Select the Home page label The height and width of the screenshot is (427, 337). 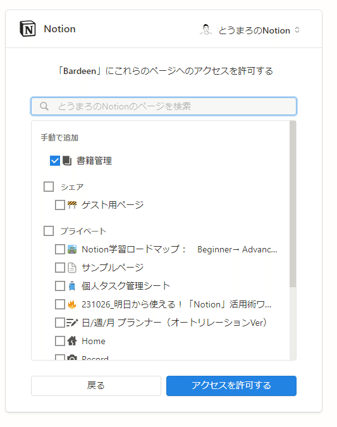[x=94, y=341]
